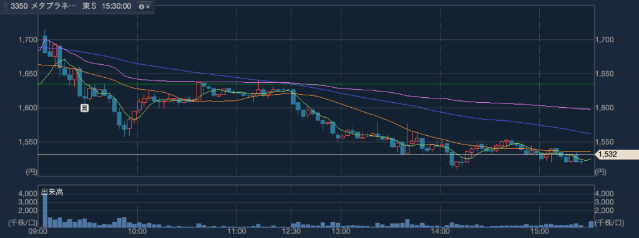Click the '15:00' time axis label
639x238 pixels.
[539, 231]
